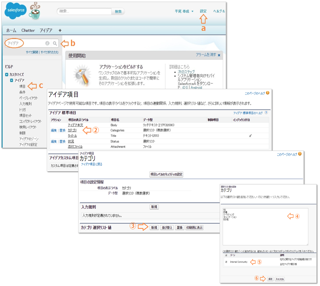The image size is (320, 286).
Task: Open the カテゴリ field label link
Action: point(72,130)
